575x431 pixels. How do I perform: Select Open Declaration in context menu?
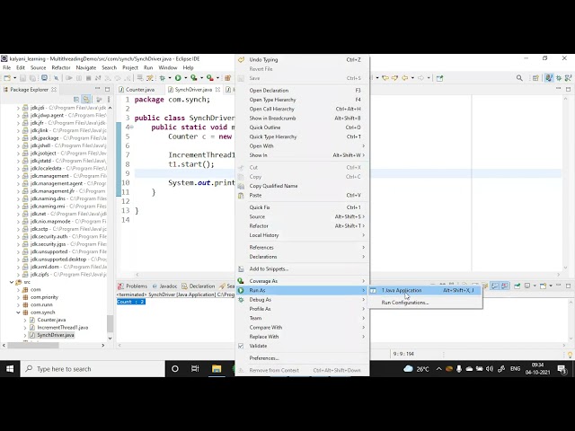302,90
